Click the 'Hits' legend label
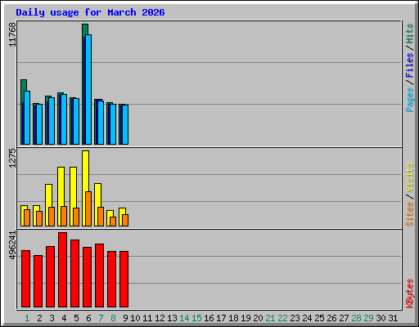The height and width of the screenshot is (327, 419). [410, 34]
